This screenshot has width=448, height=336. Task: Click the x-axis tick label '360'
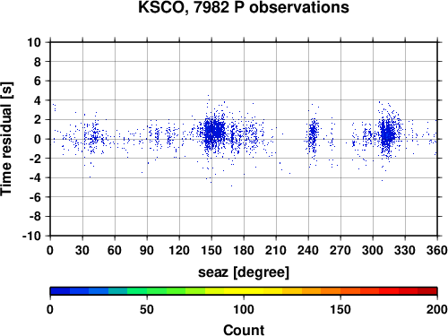pos(437,250)
